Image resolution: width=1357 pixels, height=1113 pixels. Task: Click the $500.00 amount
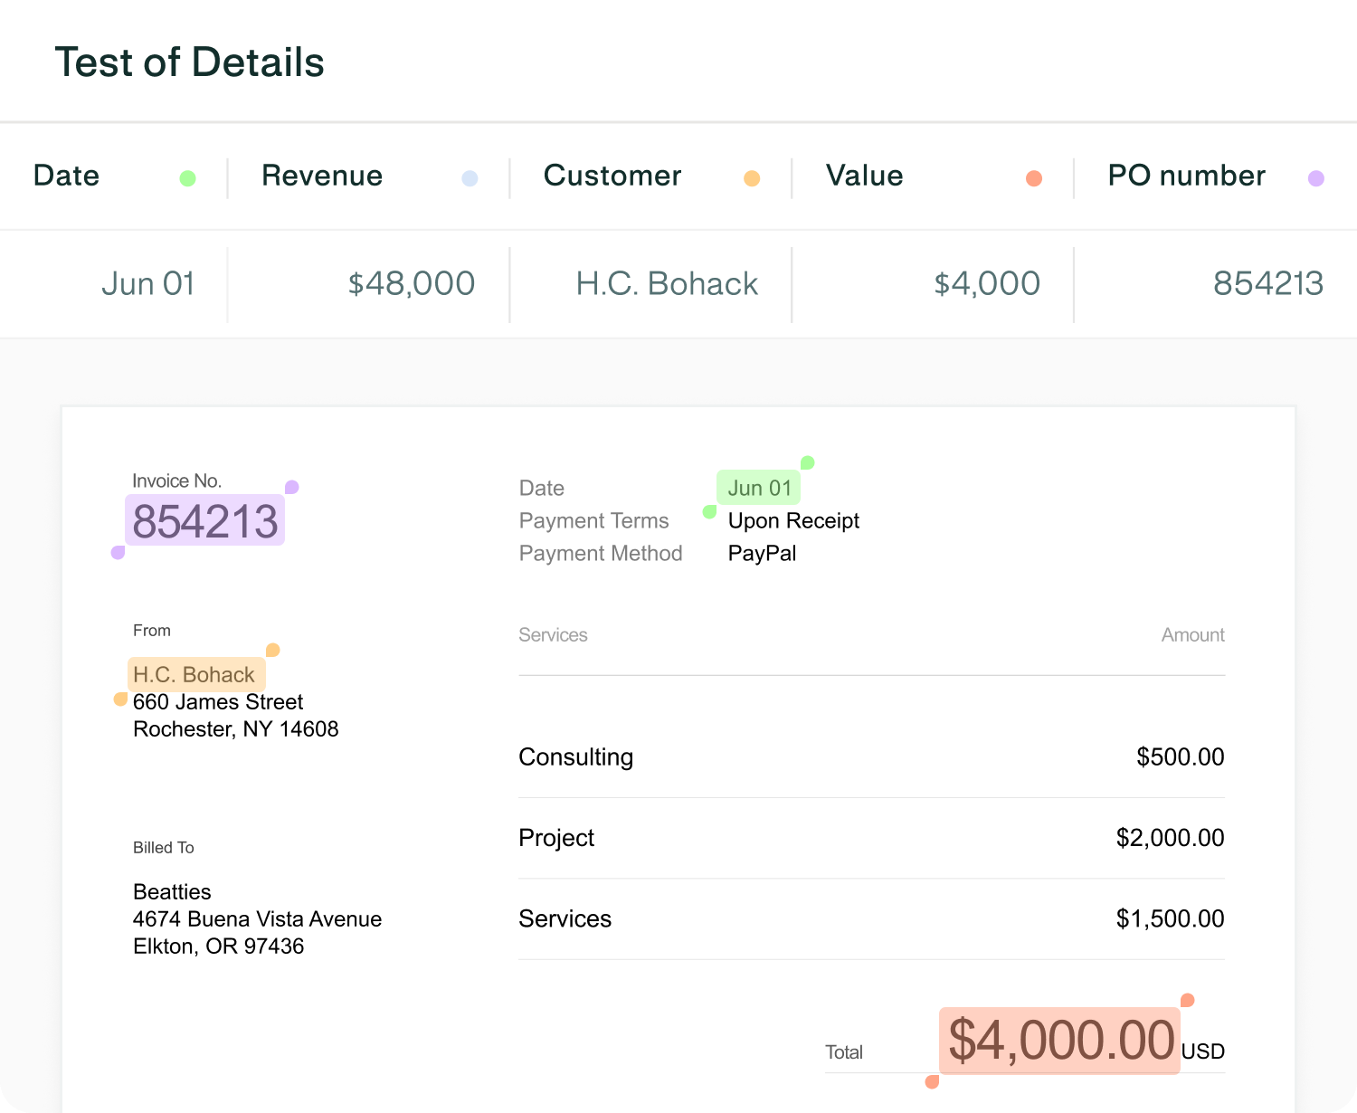click(x=1181, y=757)
